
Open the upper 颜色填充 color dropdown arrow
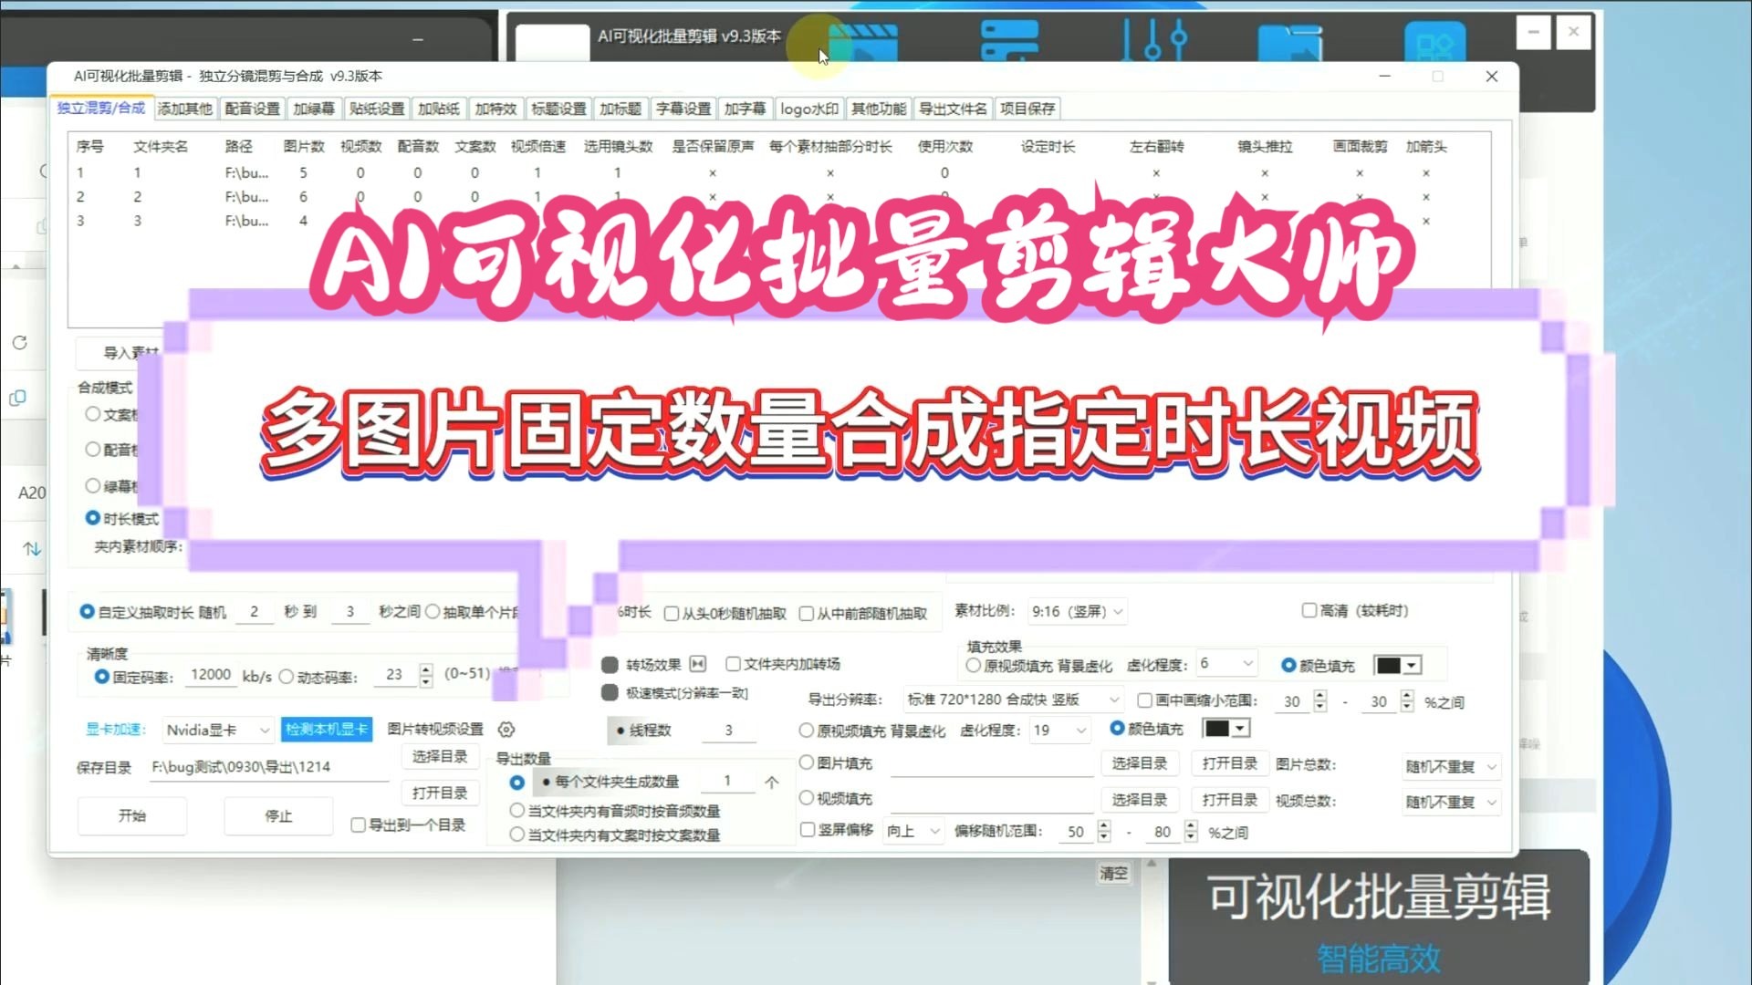1412,666
